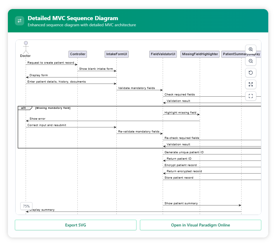The image size is (277, 246).
Task: Open fullscreen mode with the corner-brackets icon
Action: coord(251,96)
